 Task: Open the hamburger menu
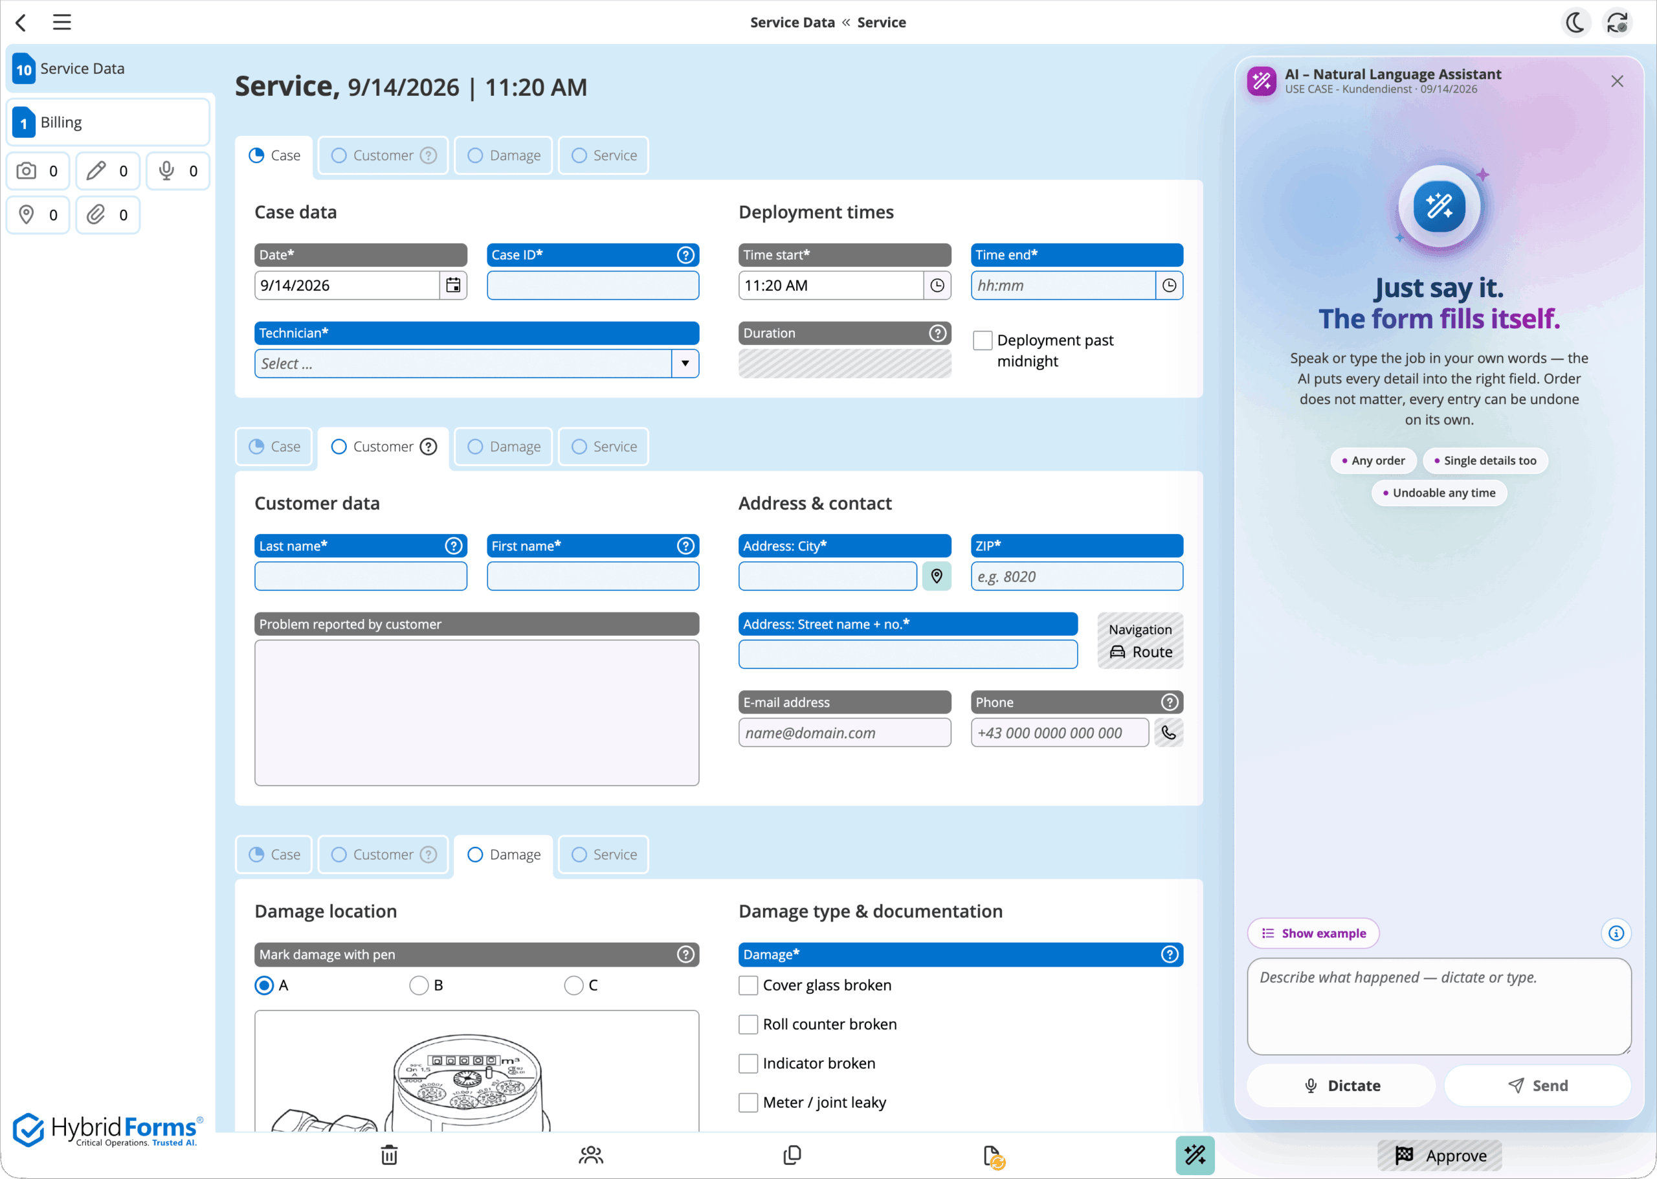61,23
